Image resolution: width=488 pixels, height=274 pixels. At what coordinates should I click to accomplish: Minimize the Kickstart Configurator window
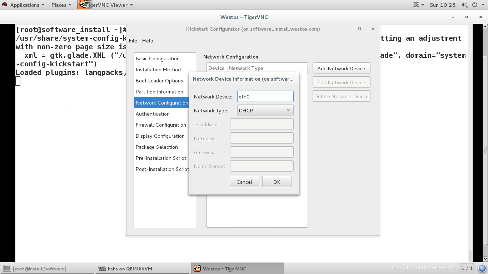(346, 29)
